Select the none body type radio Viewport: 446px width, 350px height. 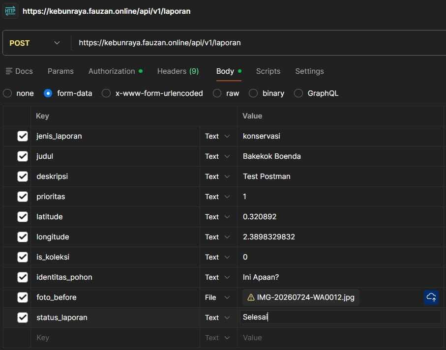pyautogui.click(x=7, y=93)
